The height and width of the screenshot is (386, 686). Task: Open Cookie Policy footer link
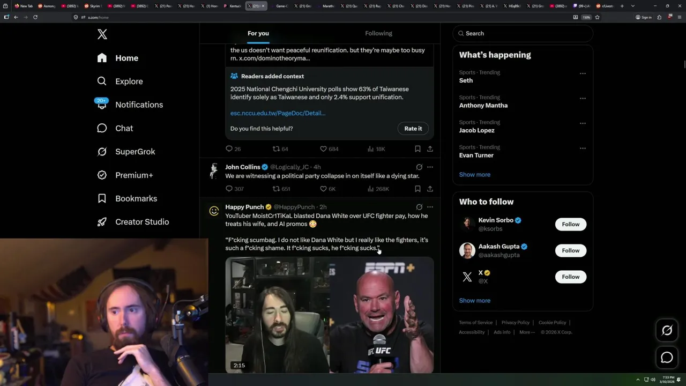(x=553, y=323)
